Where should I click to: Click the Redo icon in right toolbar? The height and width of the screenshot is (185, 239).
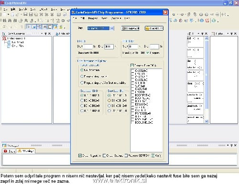pyautogui.click(x=182, y=14)
